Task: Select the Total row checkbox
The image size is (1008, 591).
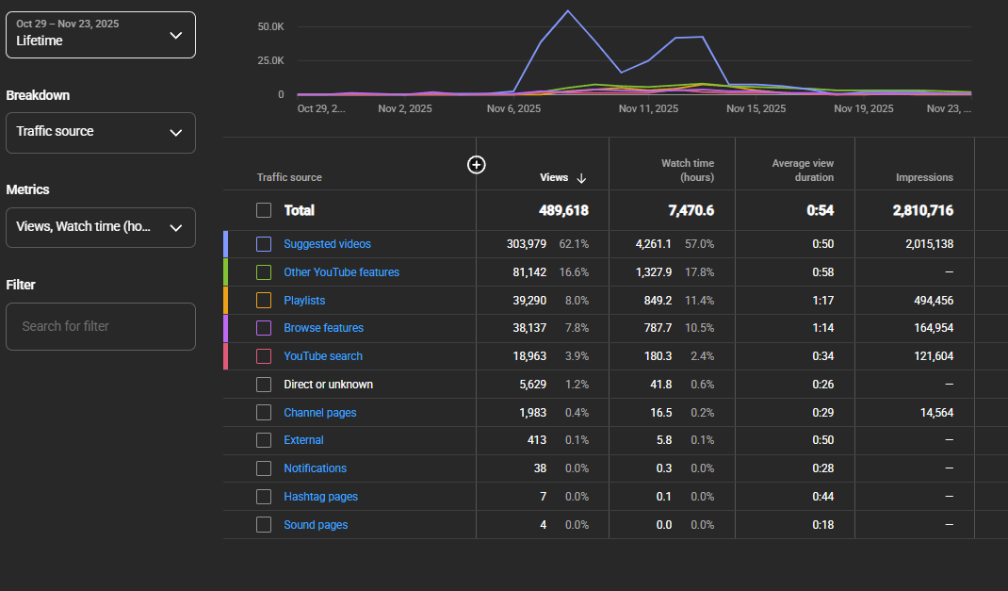Action: click(x=264, y=210)
